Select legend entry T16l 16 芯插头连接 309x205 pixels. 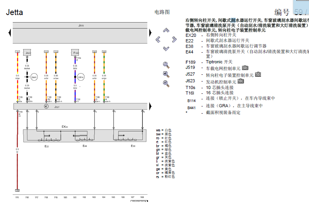point(209,93)
